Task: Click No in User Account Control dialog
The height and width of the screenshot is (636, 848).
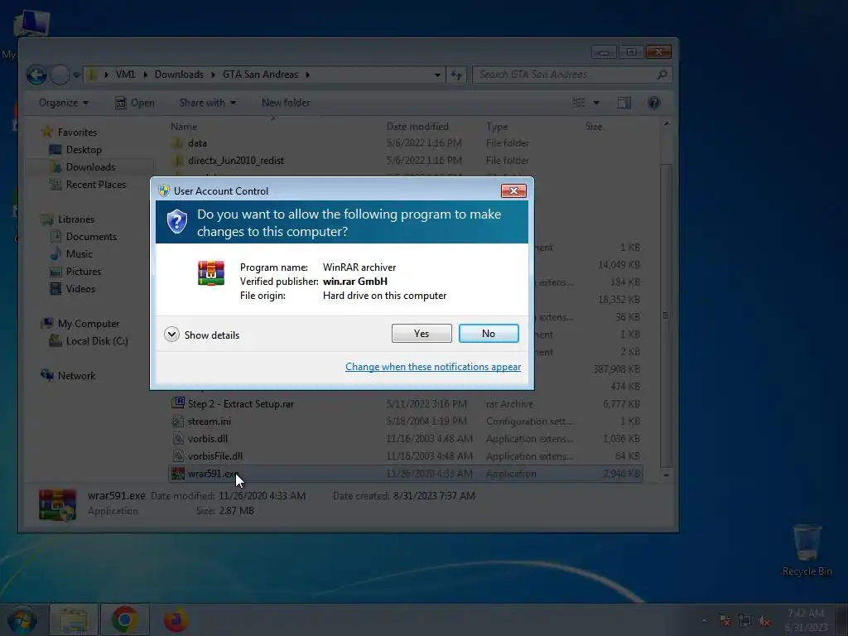Action: (489, 333)
